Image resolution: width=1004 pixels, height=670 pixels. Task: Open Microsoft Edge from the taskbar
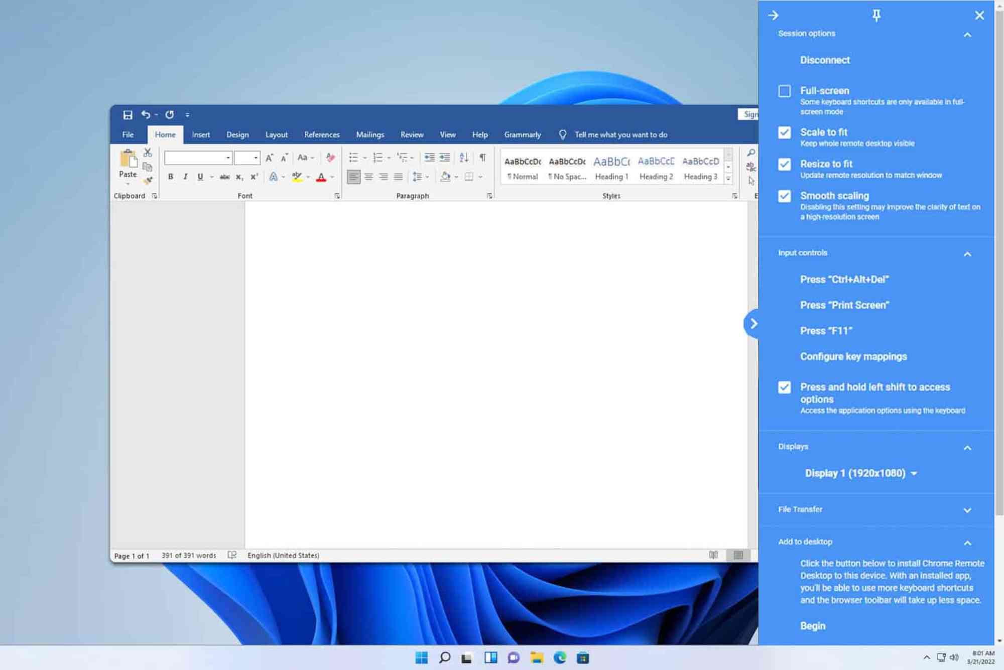coord(560,657)
